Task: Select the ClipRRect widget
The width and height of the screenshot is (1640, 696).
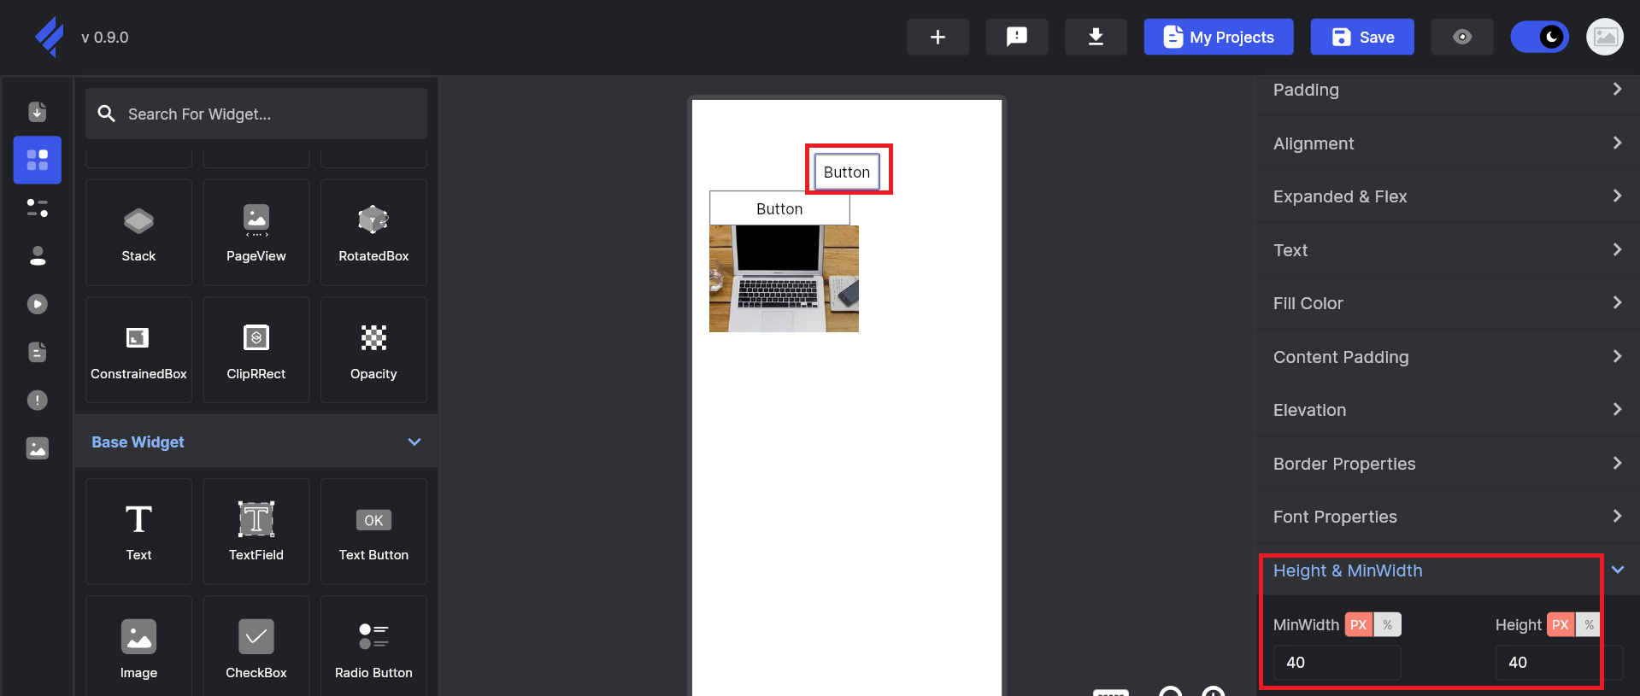Action: coord(256,350)
